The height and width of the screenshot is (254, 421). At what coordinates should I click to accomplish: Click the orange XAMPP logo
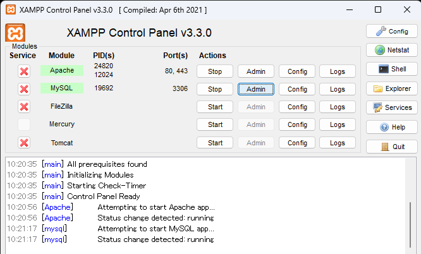click(15, 32)
